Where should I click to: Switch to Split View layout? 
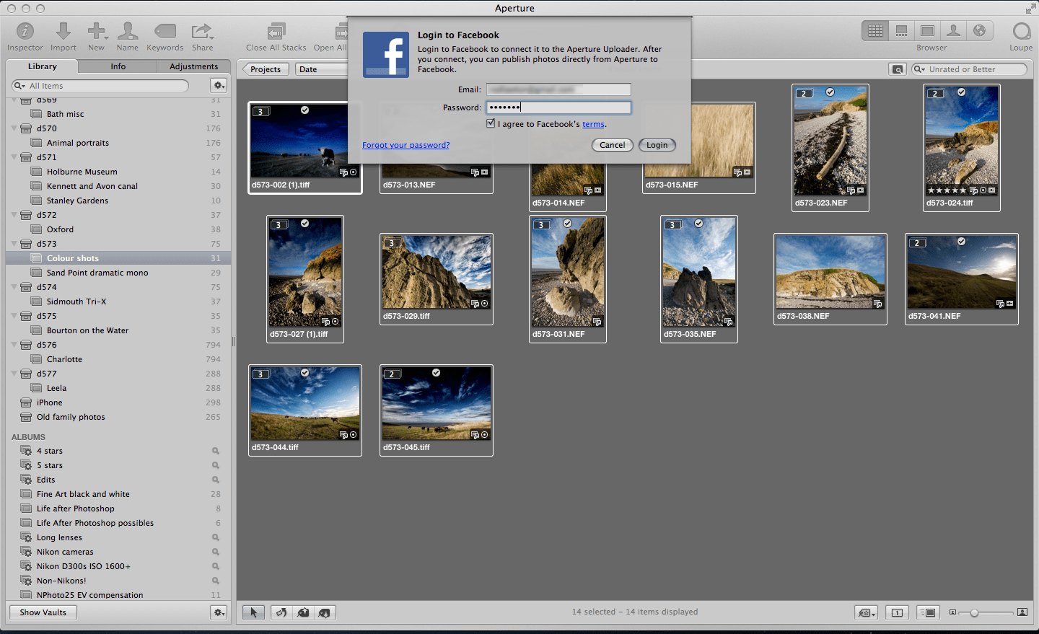[x=901, y=30]
